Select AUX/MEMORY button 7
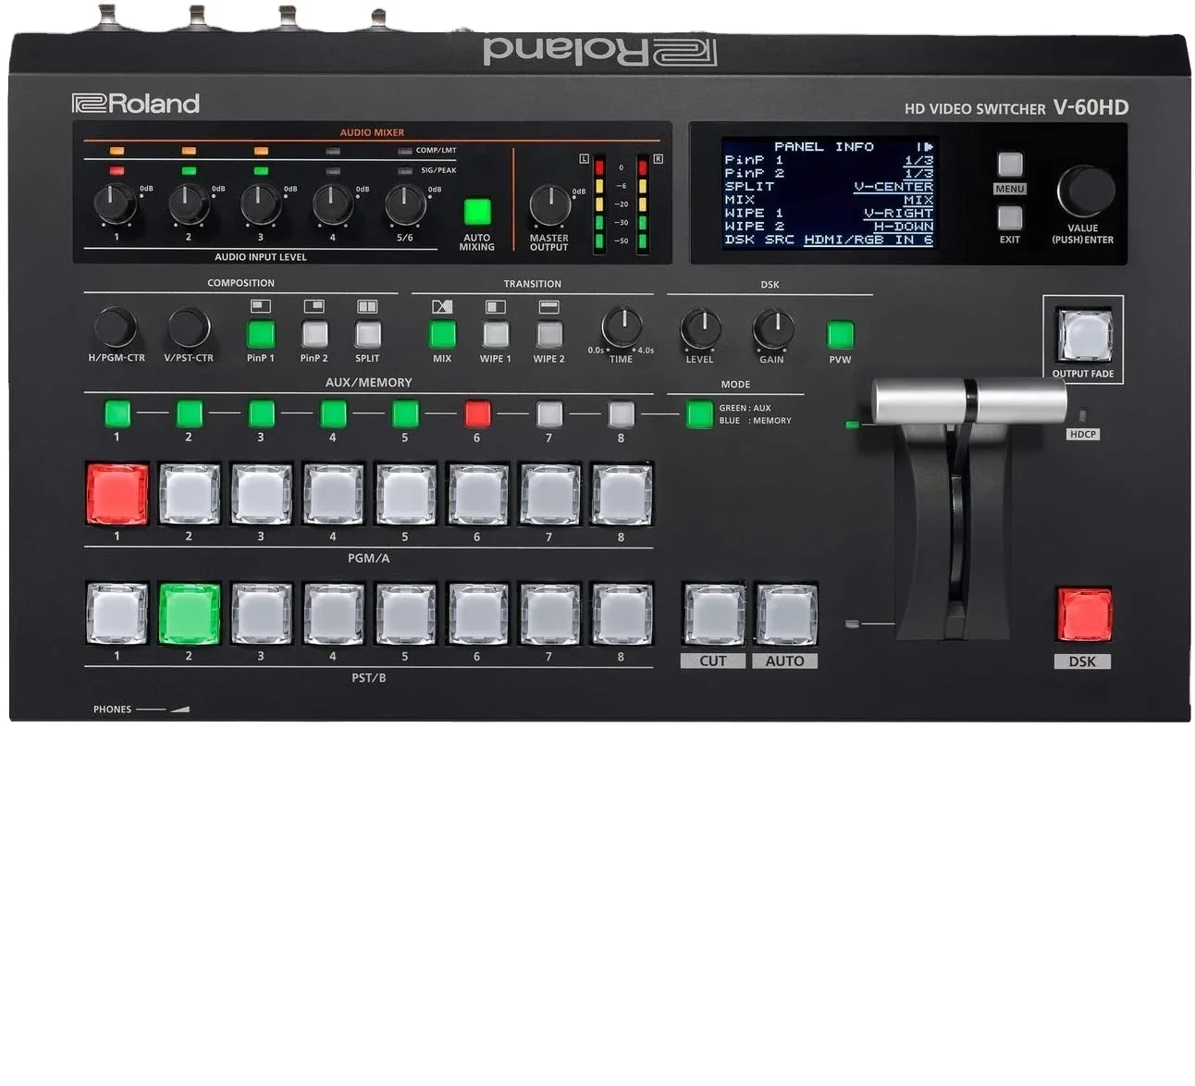Viewport: 1195px width, 1086px height. 549,413
